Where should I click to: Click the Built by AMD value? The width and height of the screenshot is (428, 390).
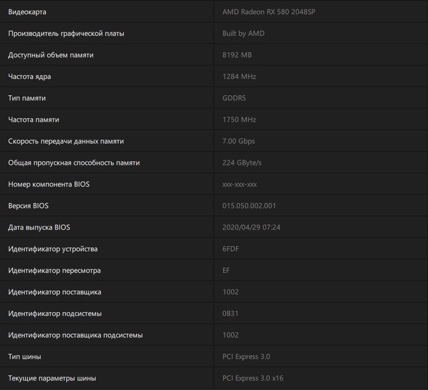(x=243, y=33)
